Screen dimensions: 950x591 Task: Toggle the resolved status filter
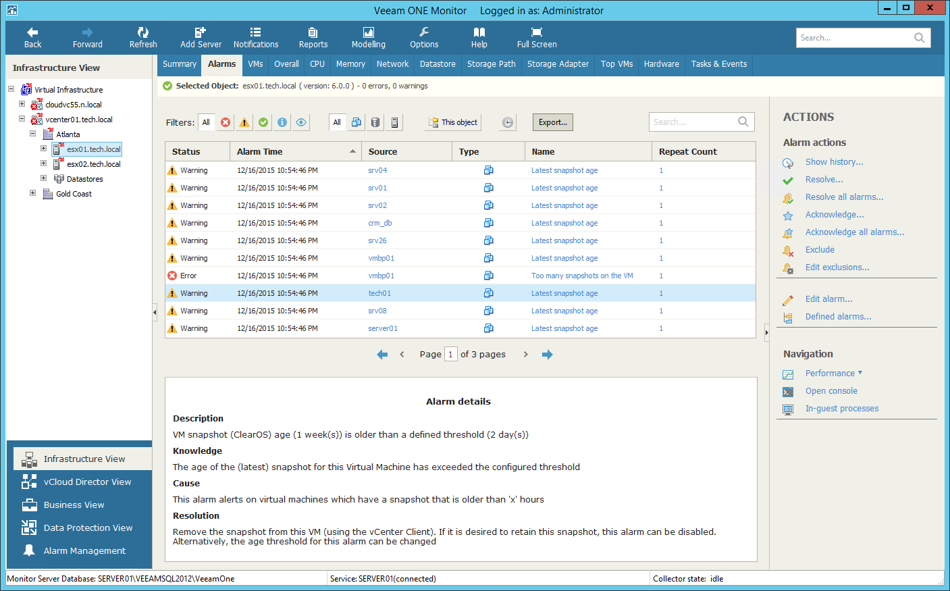pyautogui.click(x=263, y=122)
